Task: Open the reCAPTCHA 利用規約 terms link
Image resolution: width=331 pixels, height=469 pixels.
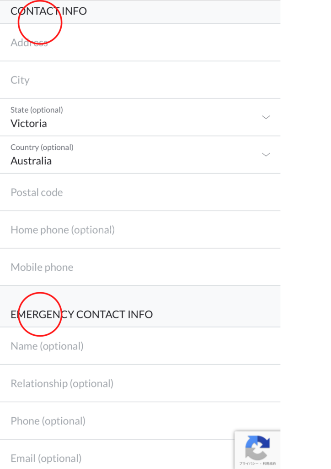Action: click(x=270, y=464)
